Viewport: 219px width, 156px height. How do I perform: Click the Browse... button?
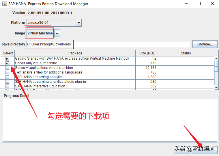click(205, 44)
